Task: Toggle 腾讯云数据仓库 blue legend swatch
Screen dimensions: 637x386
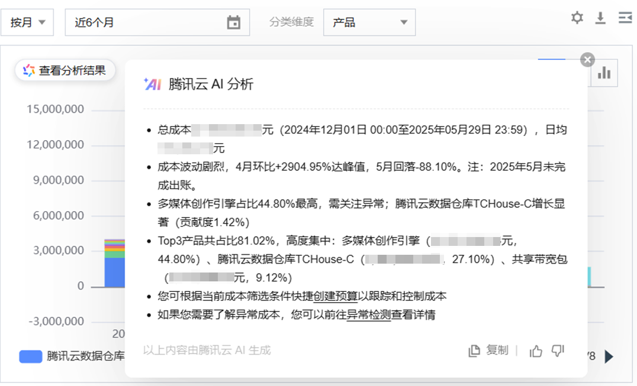Action: (x=30, y=356)
